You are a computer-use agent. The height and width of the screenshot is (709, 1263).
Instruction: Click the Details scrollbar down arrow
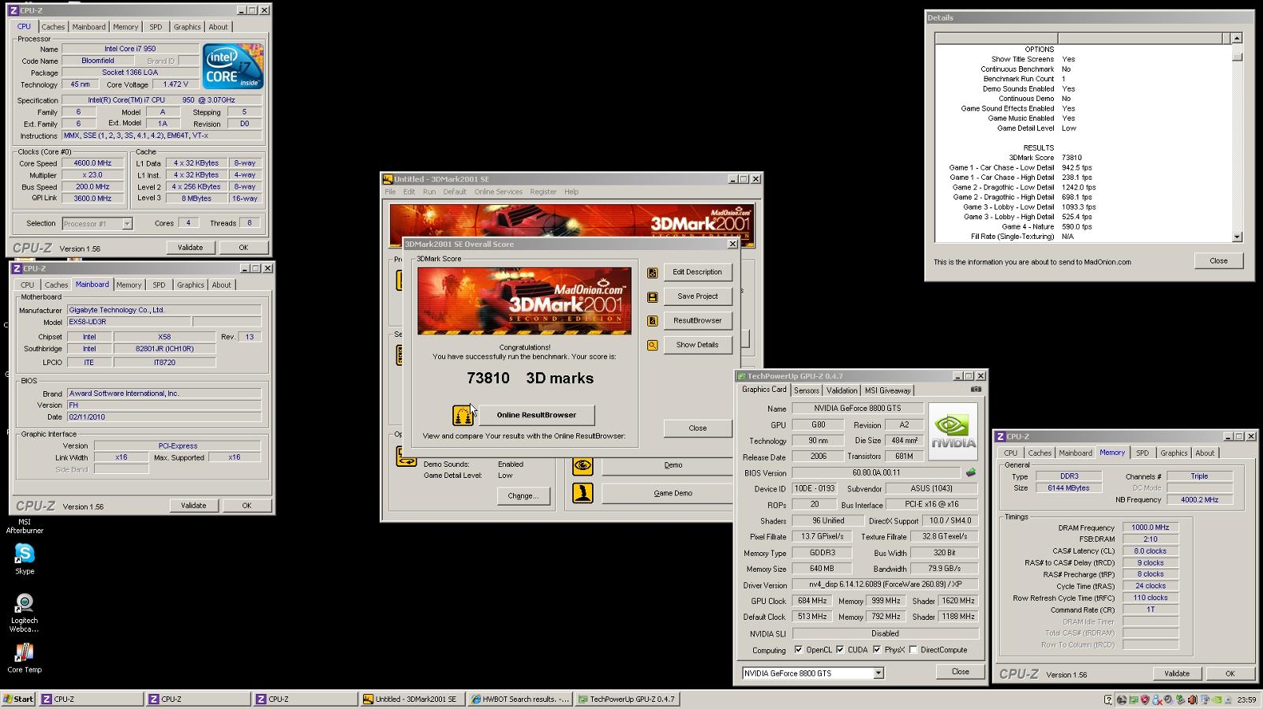pyautogui.click(x=1237, y=237)
